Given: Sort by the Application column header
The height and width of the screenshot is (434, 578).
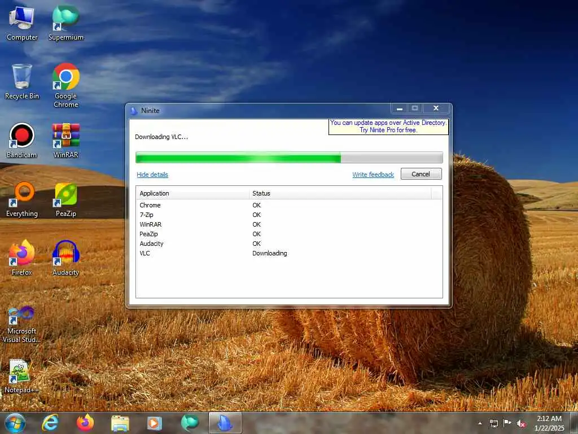Looking at the screenshot, I should click(x=192, y=193).
